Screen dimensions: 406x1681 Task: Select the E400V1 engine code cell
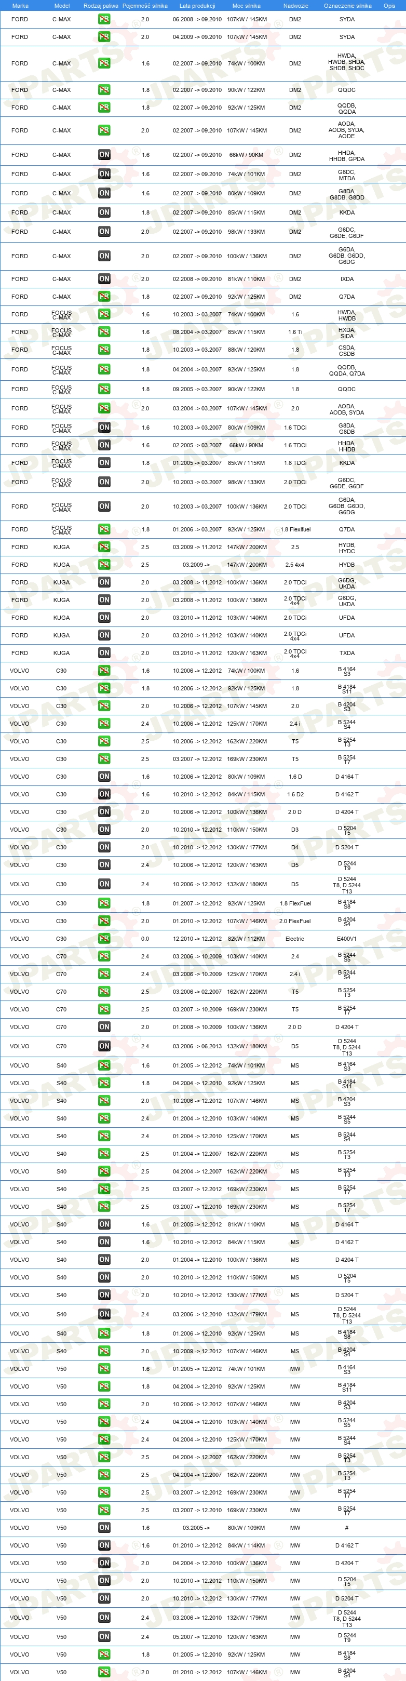click(347, 938)
